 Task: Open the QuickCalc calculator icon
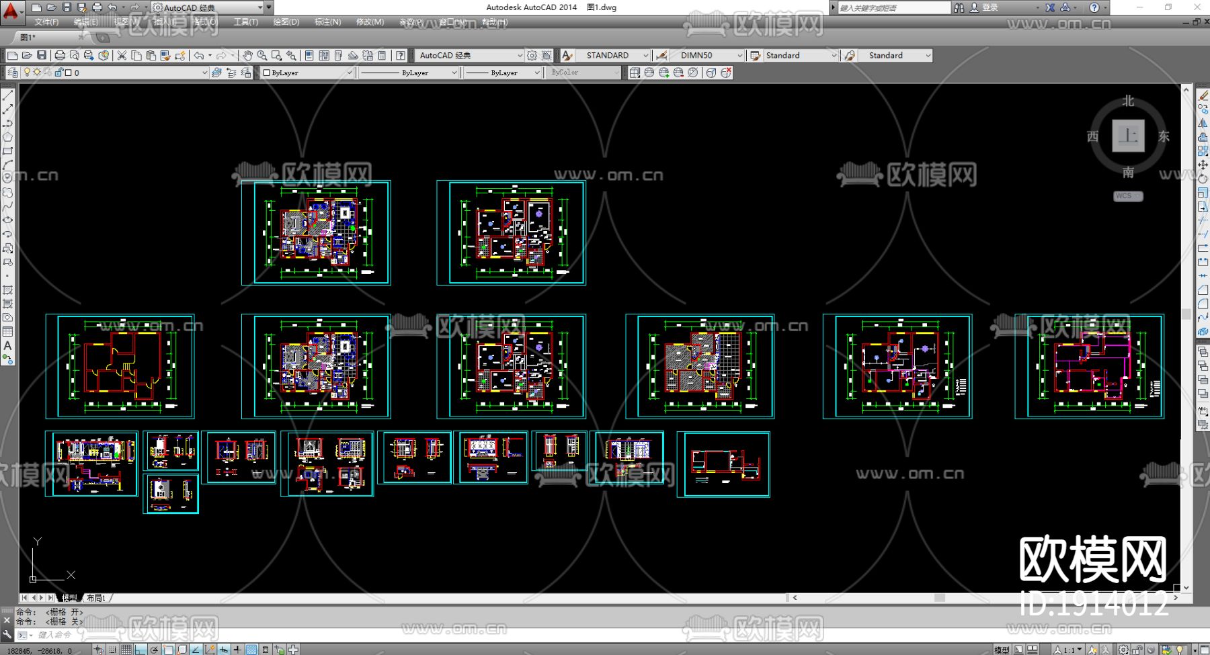pos(382,55)
